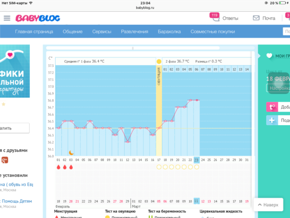Image resolution: width=290 pixels, height=218 pixels.
Task: Go to Совместные покупки section
Action: [212, 32]
